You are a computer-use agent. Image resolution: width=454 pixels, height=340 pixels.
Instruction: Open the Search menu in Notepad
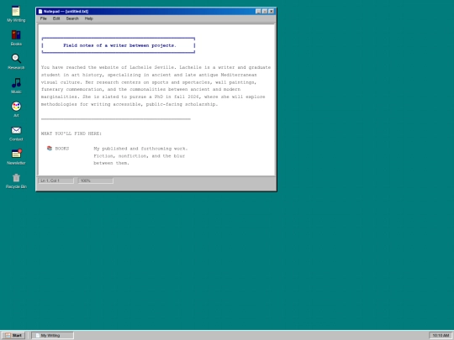pos(72,18)
